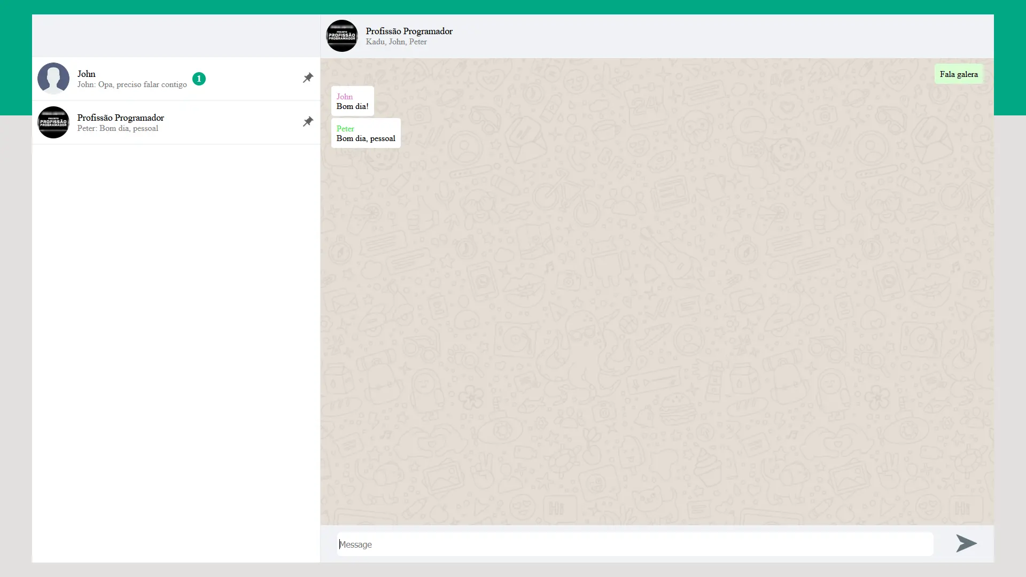The image size is (1026, 577).
Task: Open the chat named John
Action: pos(176,79)
